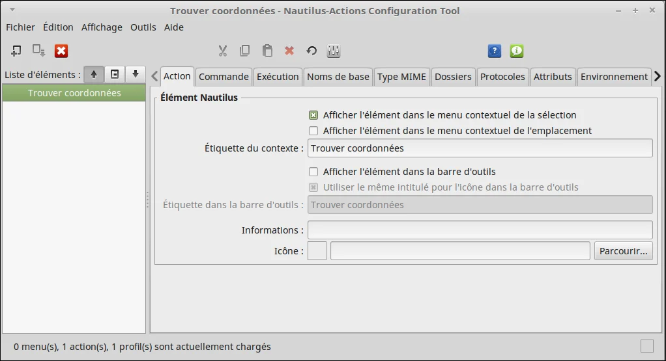Click the Informations text field
The height and width of the screenshot is (361, 666).
(x=480, y=230)
